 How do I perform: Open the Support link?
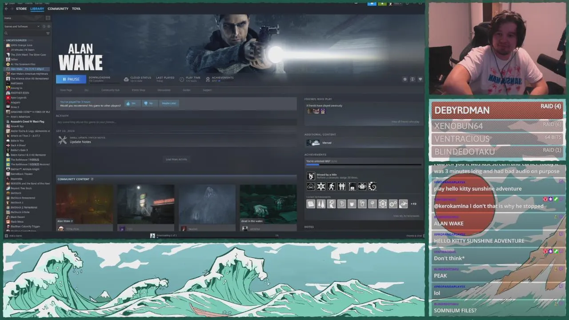[207, 90]
